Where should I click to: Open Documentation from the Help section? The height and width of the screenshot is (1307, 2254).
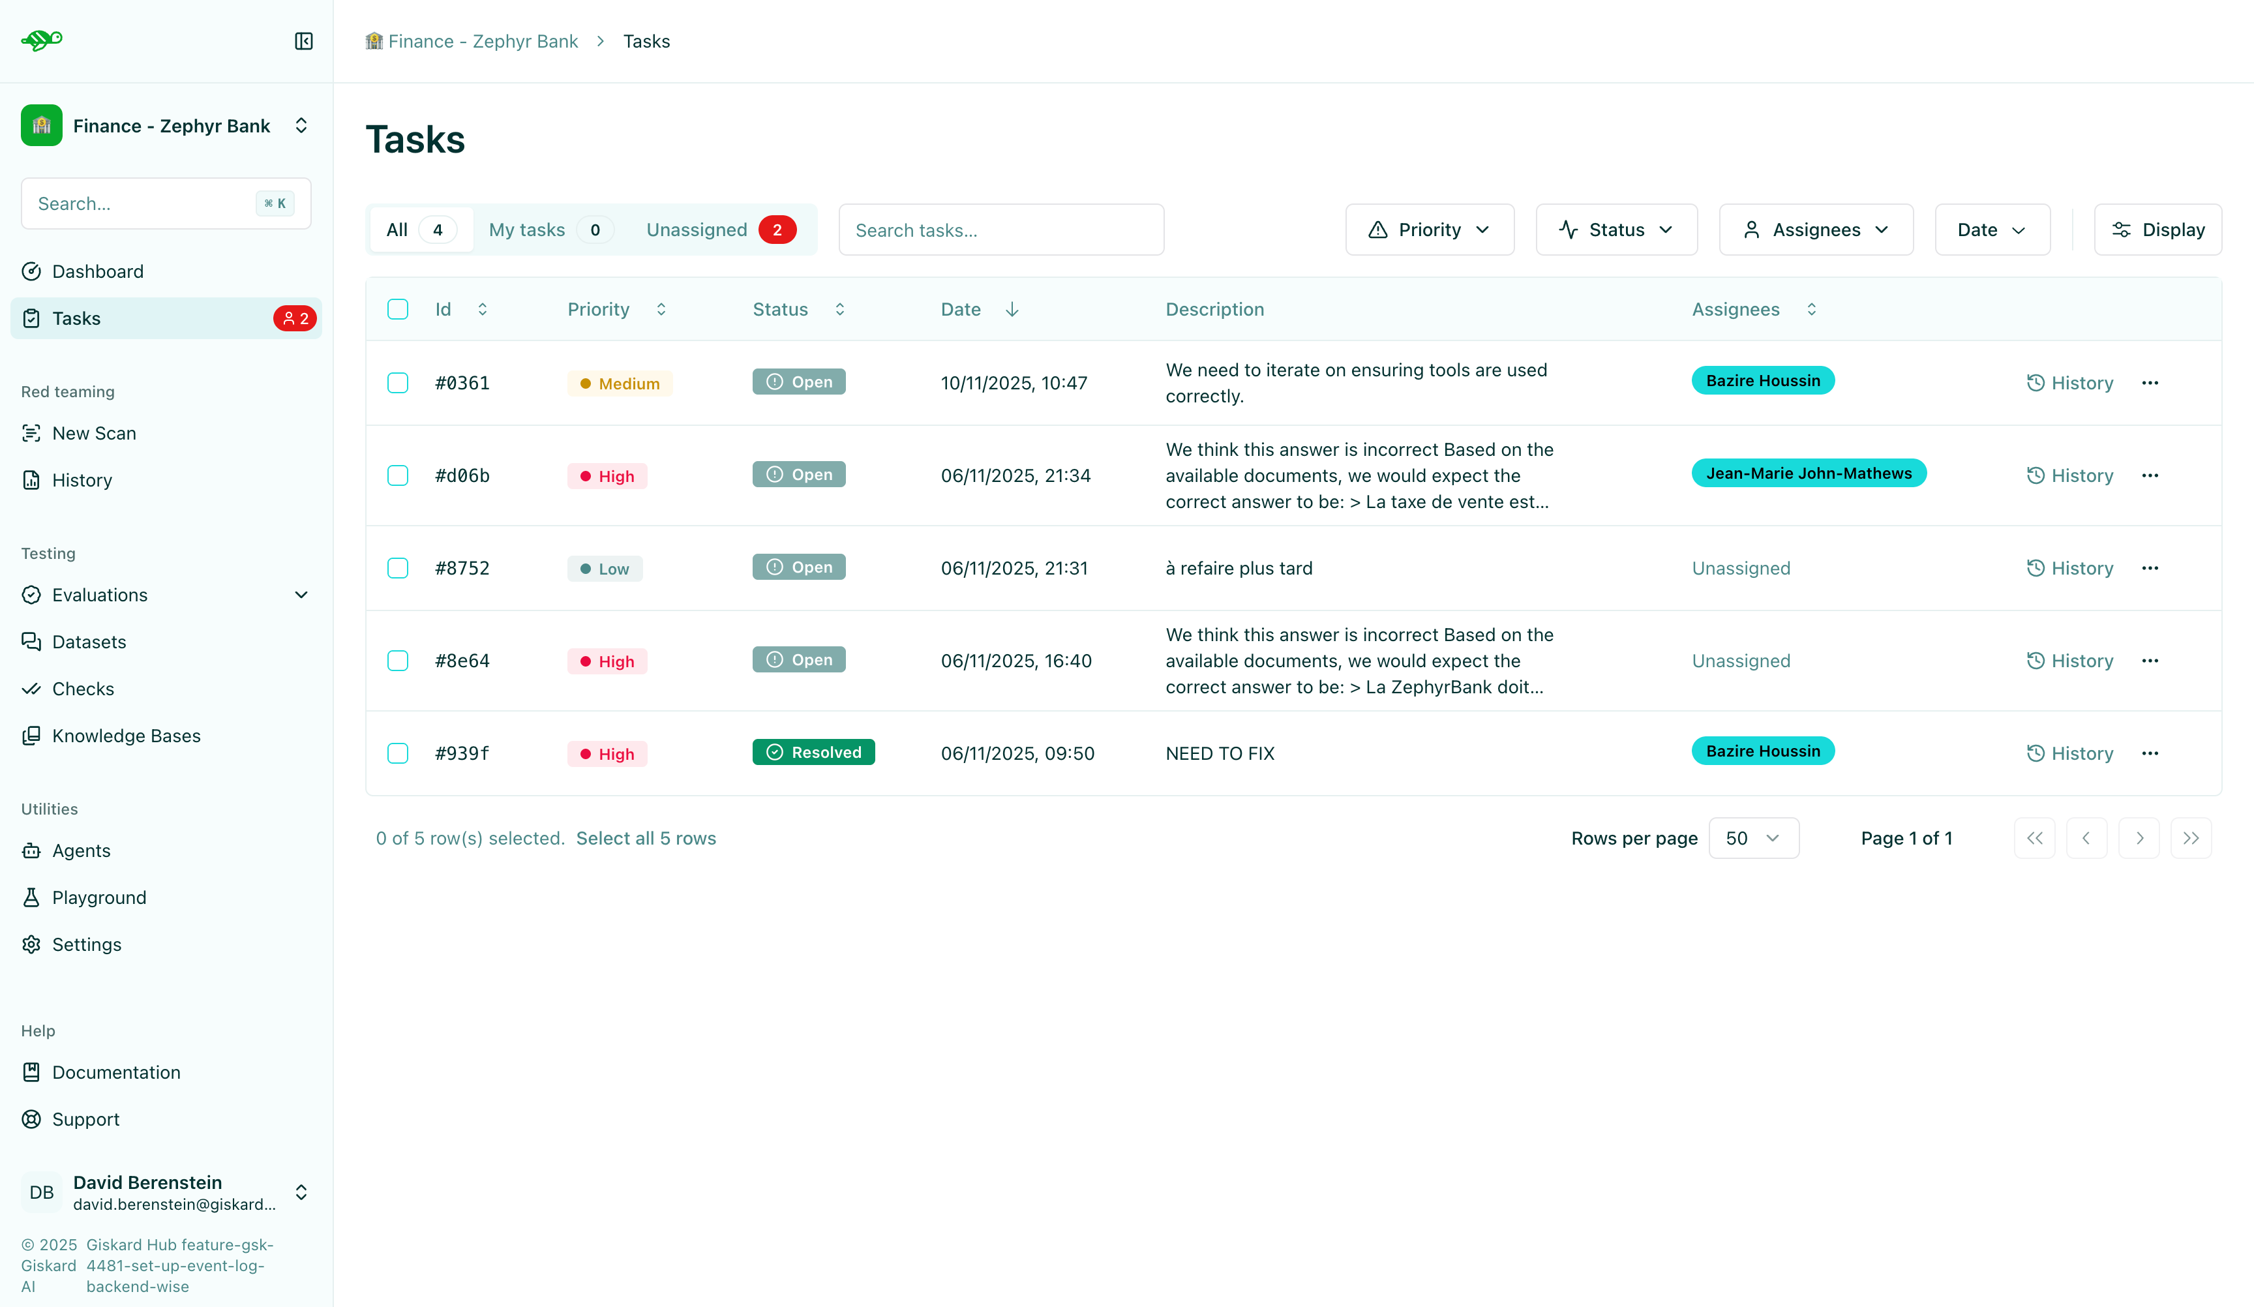pos(115,1072)
